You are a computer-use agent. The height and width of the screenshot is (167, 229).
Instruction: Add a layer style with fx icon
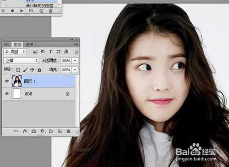coord(25,131)
